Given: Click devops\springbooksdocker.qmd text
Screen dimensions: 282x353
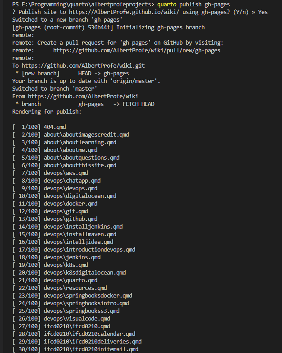Looking at the screenshot, I should (88, 295).
